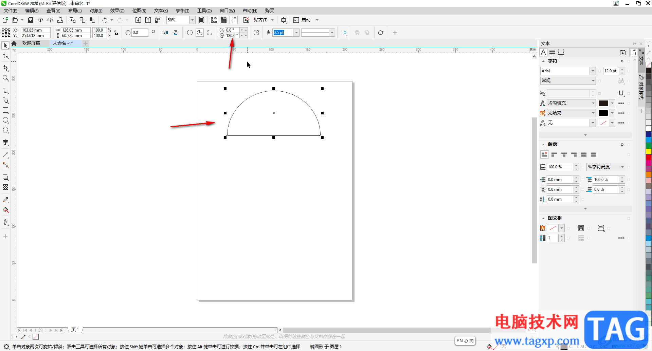Screen dimensions: 652x351
Task: Toggle show grid icon
Action: click(224, 20)
